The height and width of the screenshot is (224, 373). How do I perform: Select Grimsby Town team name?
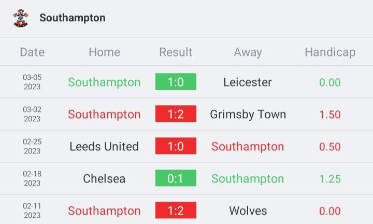tap(248, 115)
